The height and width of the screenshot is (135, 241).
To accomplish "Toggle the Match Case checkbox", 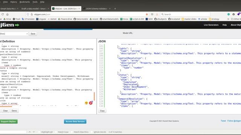I will 56,132.
